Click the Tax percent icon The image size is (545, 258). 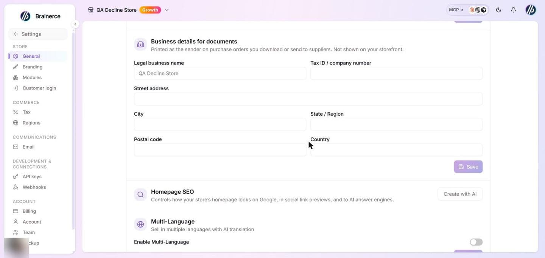pyautogui.click(x=16, y=112)
